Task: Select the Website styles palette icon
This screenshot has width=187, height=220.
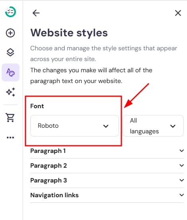Action: (10, 72)
